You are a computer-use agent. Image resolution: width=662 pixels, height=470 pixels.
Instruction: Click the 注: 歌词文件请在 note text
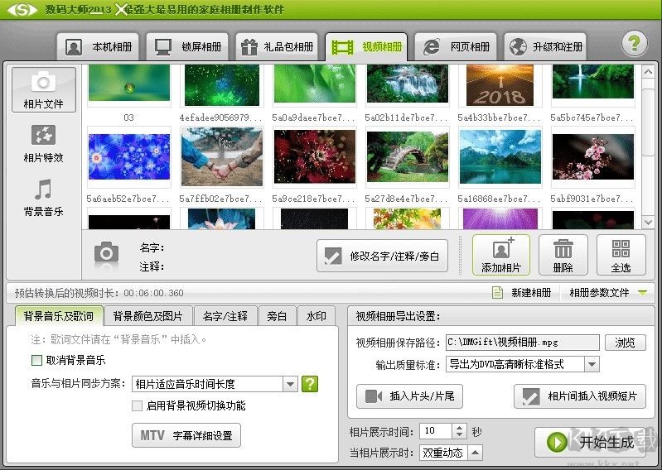[x=118, y=339]
